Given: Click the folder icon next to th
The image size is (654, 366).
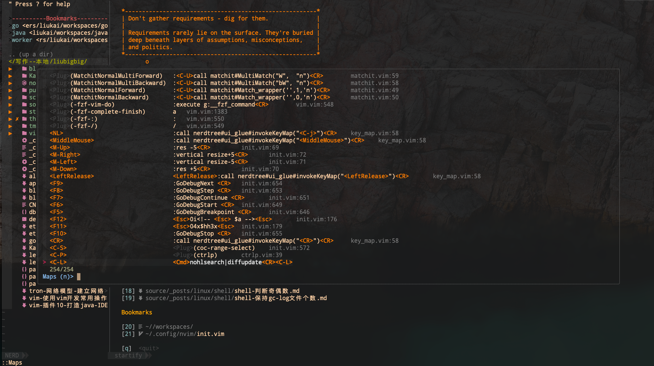Looking at the screenshot, I should (24, 119).
